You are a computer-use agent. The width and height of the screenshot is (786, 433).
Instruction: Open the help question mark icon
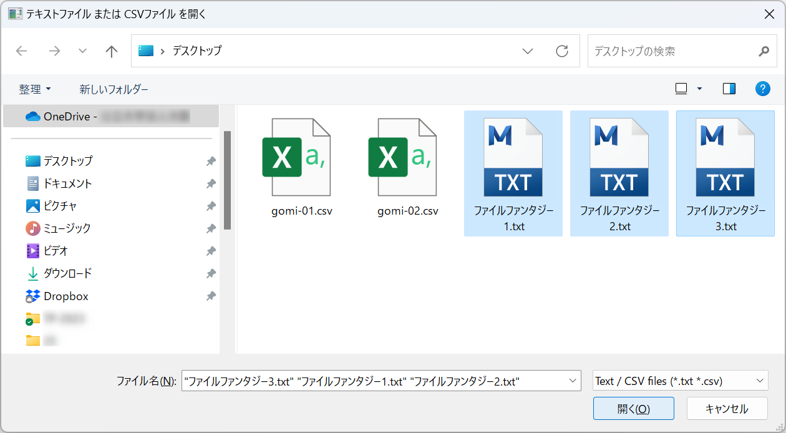[762, 89]
